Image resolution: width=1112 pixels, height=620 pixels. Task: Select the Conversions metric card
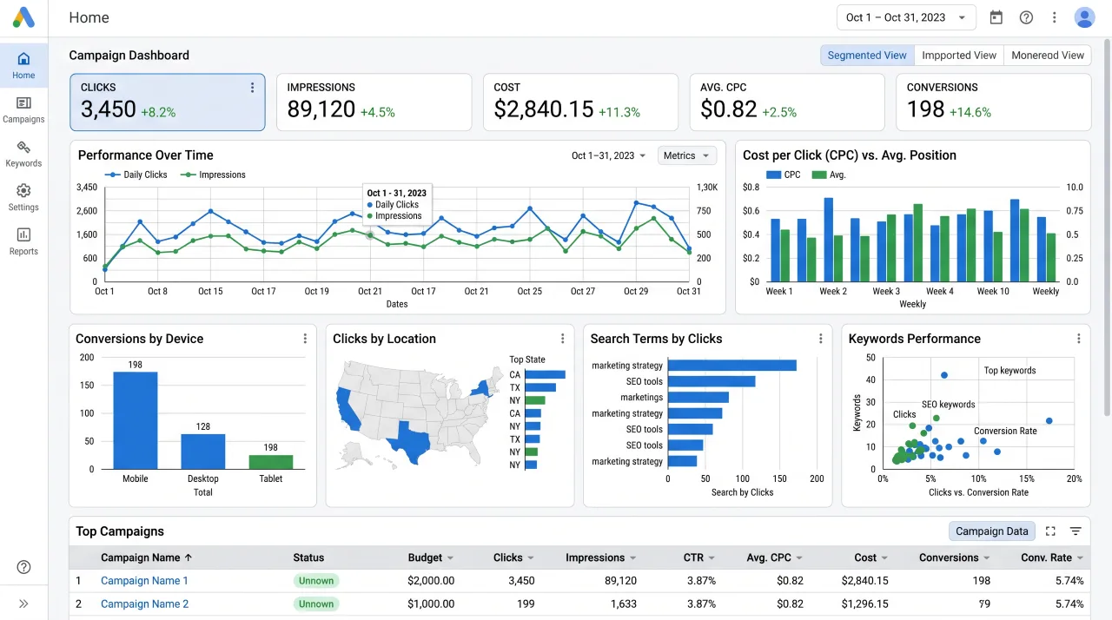coord(994,102)
